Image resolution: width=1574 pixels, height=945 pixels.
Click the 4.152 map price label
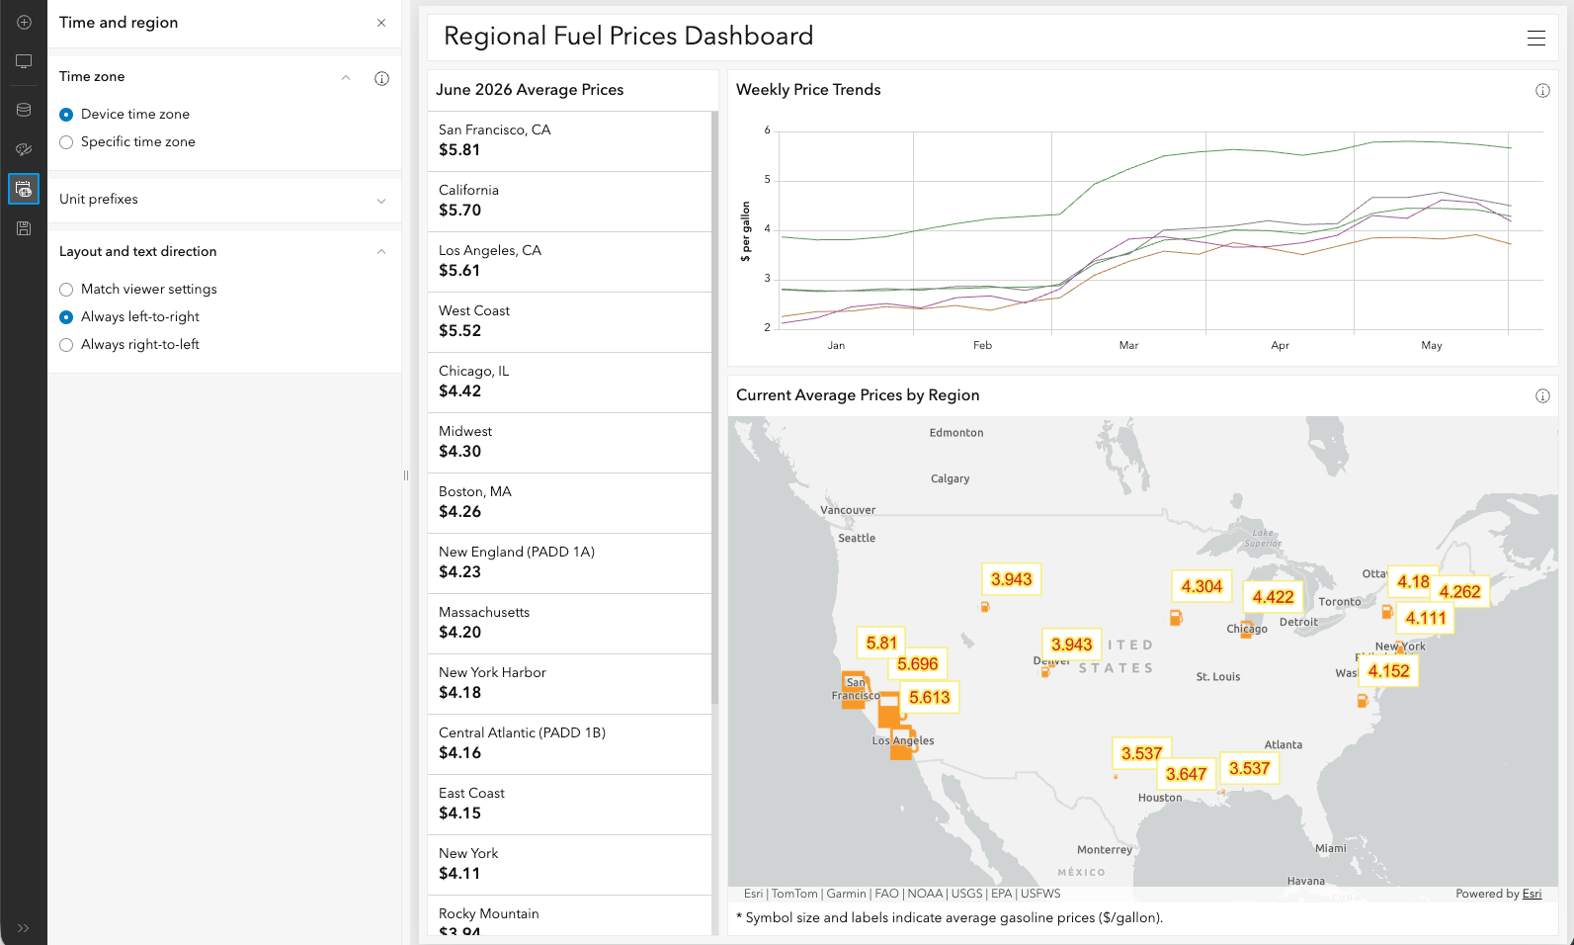(x=1388, y=671)
